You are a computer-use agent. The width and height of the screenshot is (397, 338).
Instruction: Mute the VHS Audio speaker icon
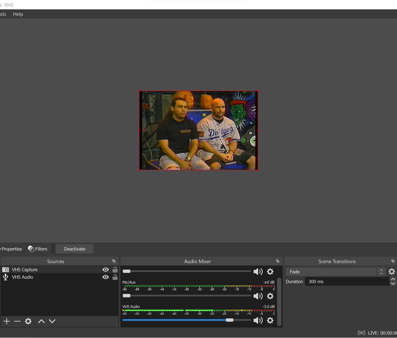coord(258,320)
